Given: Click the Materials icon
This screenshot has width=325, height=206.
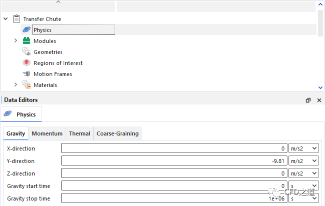Looking at the screenshot, I should (27, 85).
